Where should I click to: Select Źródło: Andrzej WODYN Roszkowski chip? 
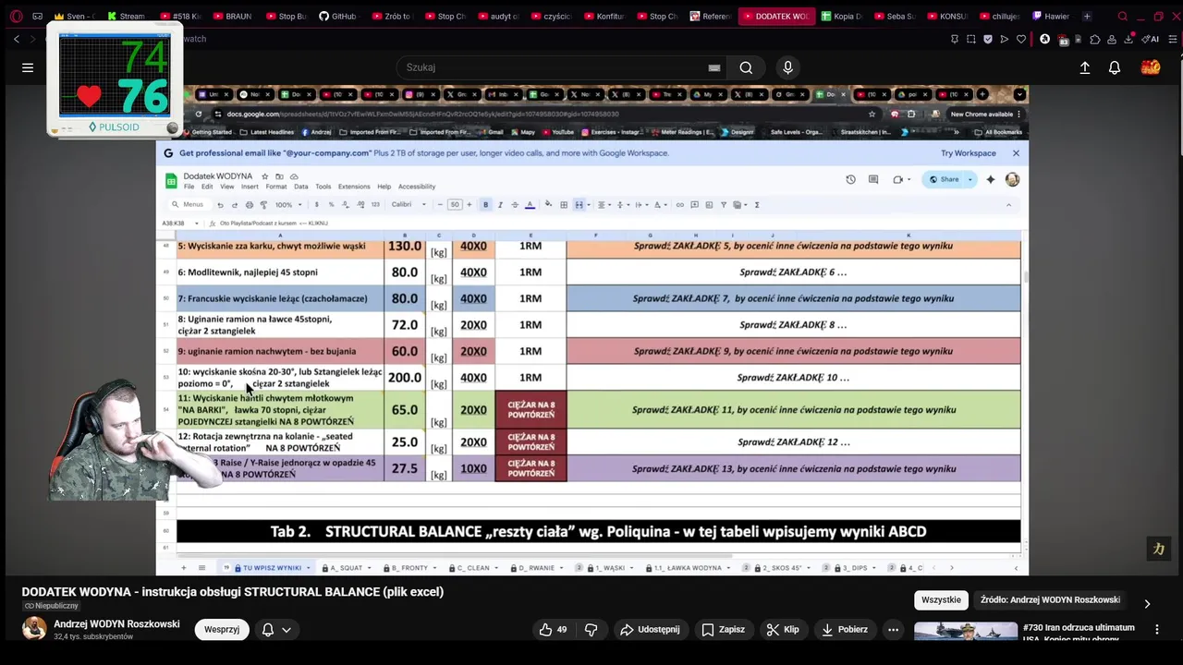(x=1050, y=600)
